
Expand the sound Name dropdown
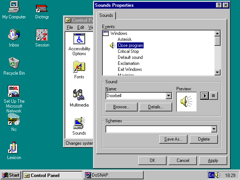click(x=168, y=96)
